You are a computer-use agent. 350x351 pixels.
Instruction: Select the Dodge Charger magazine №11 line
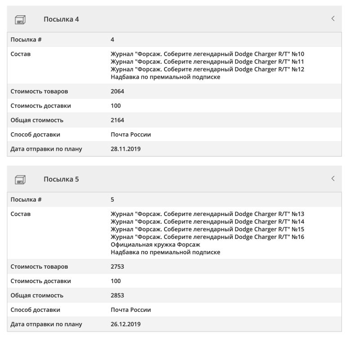207,62
